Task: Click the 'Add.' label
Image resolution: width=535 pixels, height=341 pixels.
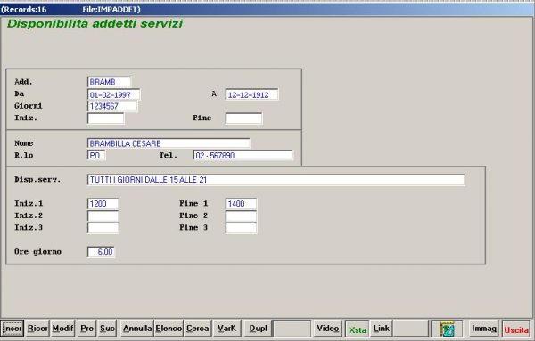Action: point(23,82)
